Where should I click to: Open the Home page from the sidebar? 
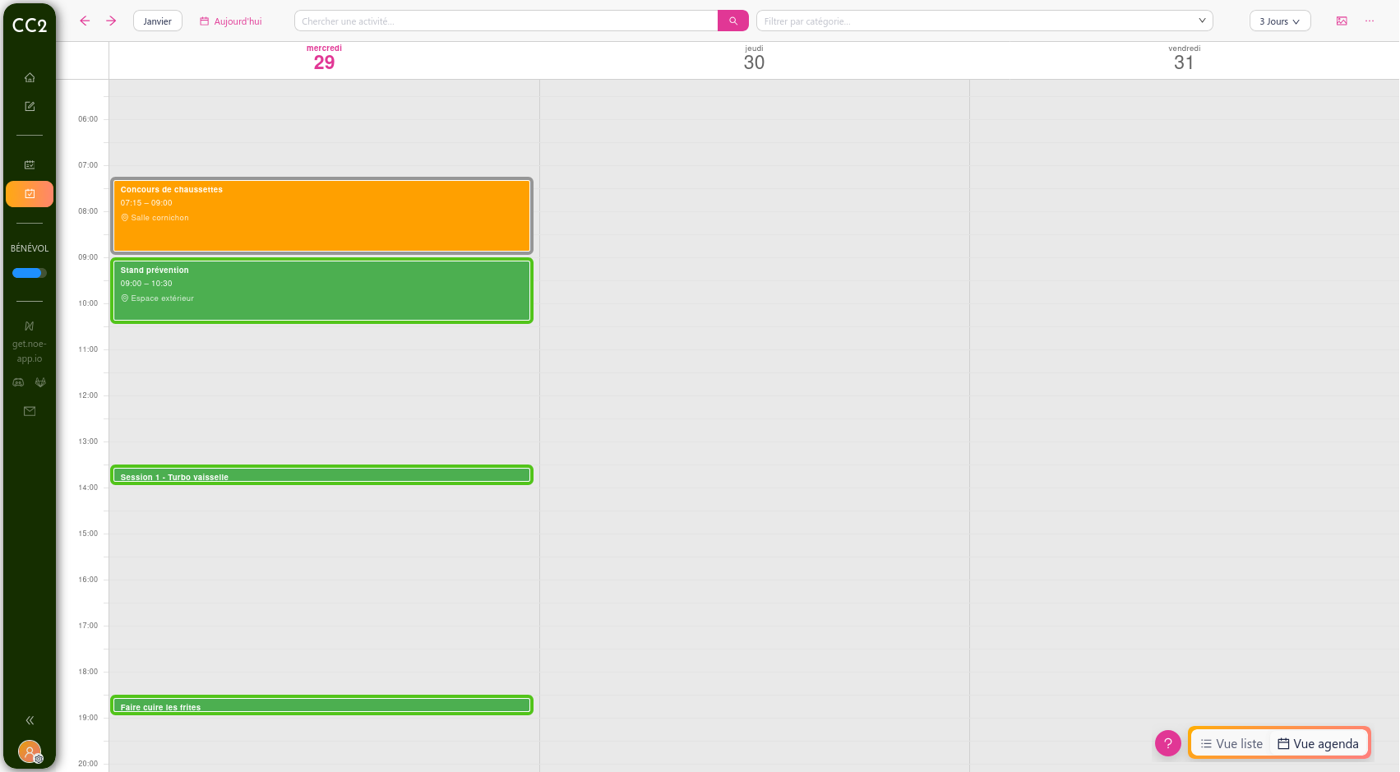[29, 77]
